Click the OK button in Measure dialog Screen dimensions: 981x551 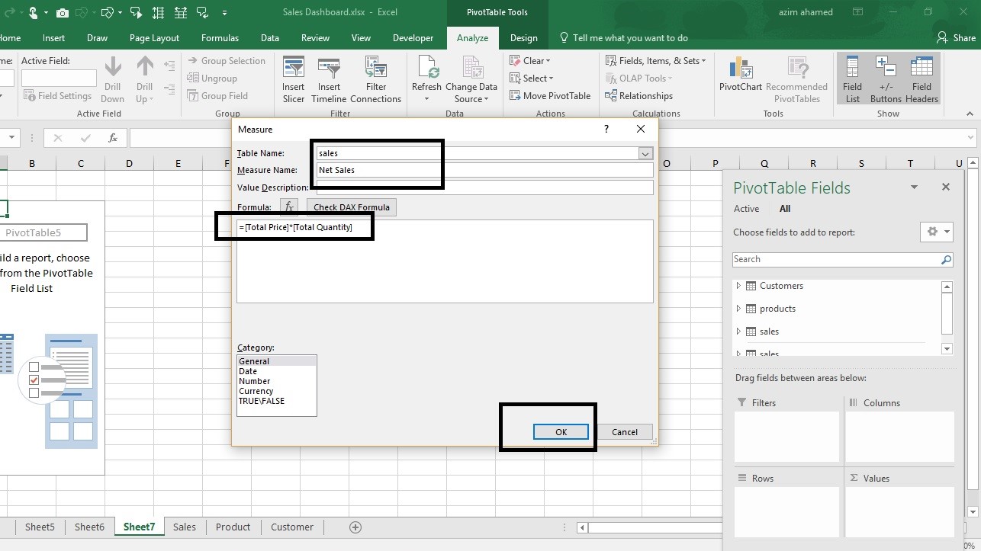click(561, 432)
